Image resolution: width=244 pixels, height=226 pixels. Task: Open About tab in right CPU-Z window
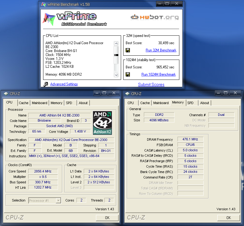point(205,103)
